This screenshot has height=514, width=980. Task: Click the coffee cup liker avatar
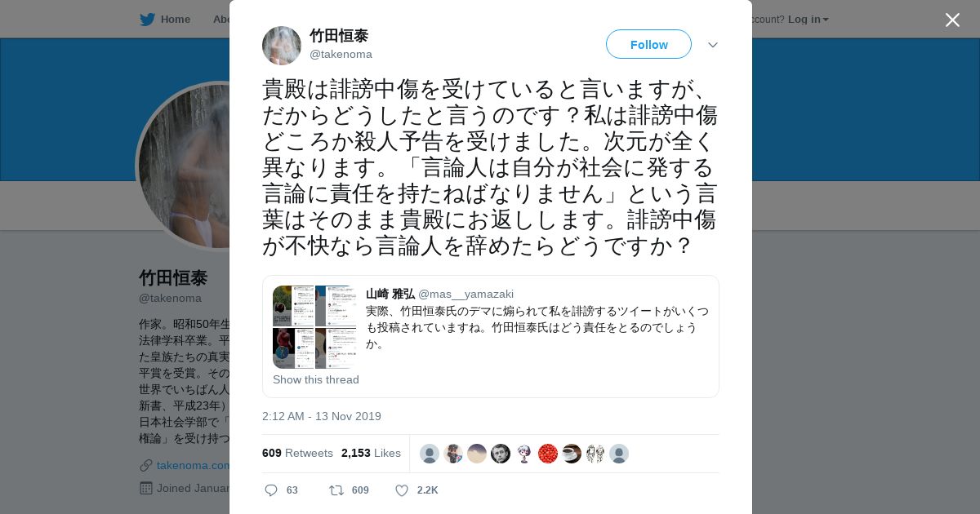(572, 454)
